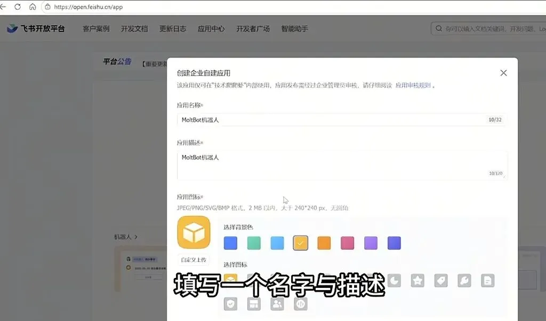The image size is (546, 321).
Task: Click the documentation search box
Action: 488,29
